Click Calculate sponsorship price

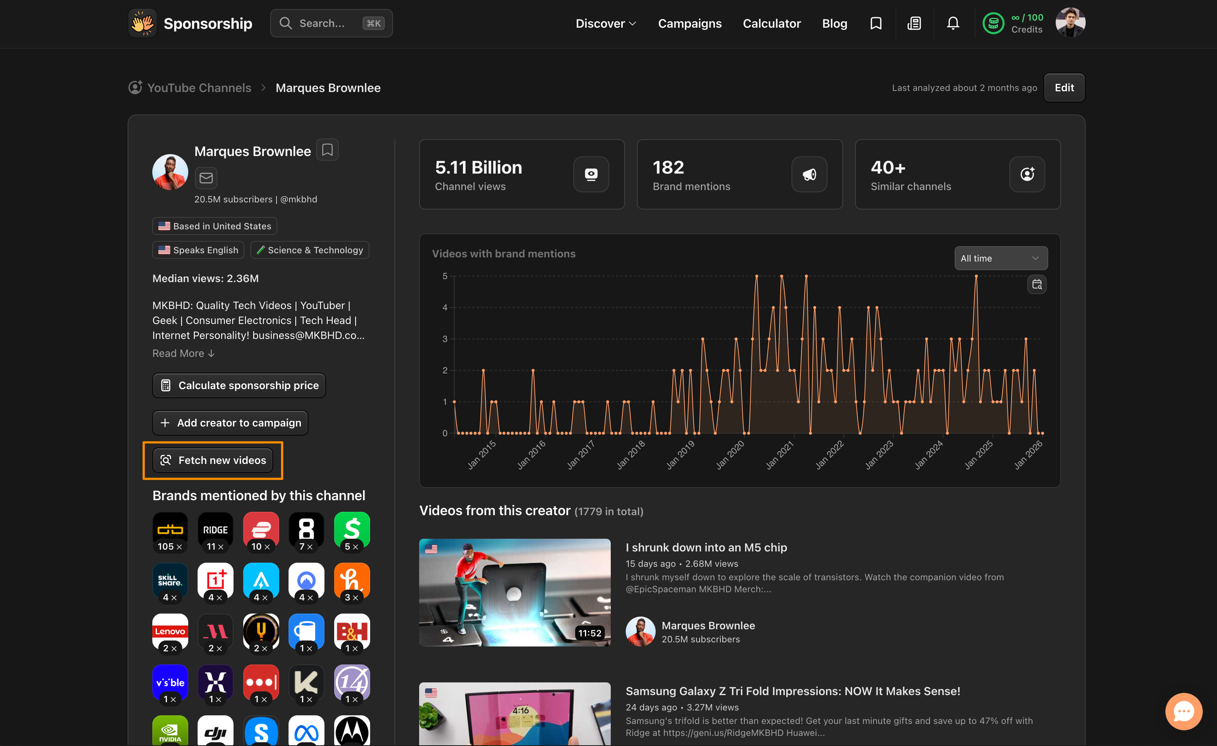coord(238,385)
